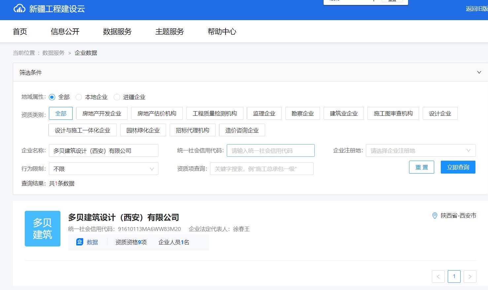Click the 数据 tab in result card
The height and width of the screenshot is (290, 488).
click(92, 242)
